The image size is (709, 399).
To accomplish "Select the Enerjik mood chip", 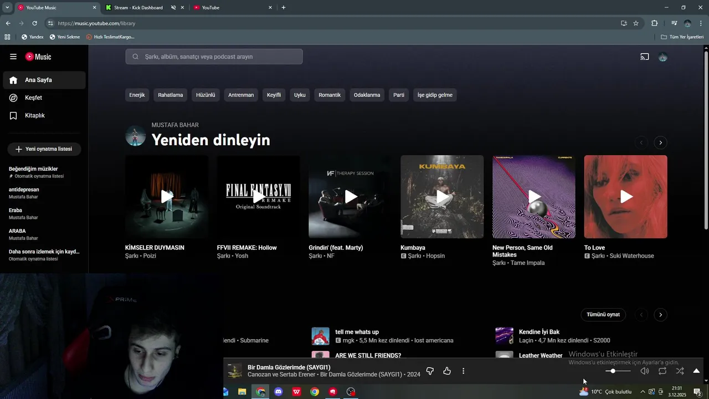I will (x=137, y=95).
